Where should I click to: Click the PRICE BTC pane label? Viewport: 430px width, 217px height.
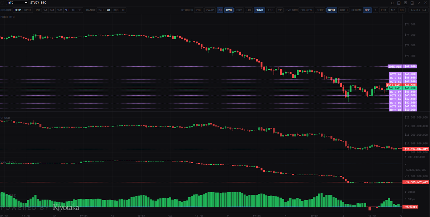point(8,17)
